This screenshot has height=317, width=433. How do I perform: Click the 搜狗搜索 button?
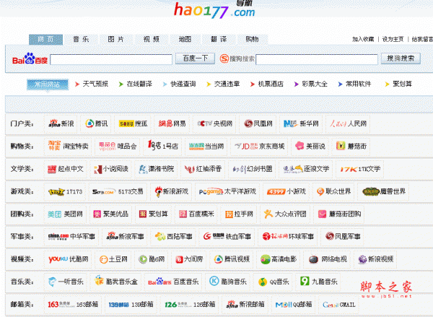[401, 58]
